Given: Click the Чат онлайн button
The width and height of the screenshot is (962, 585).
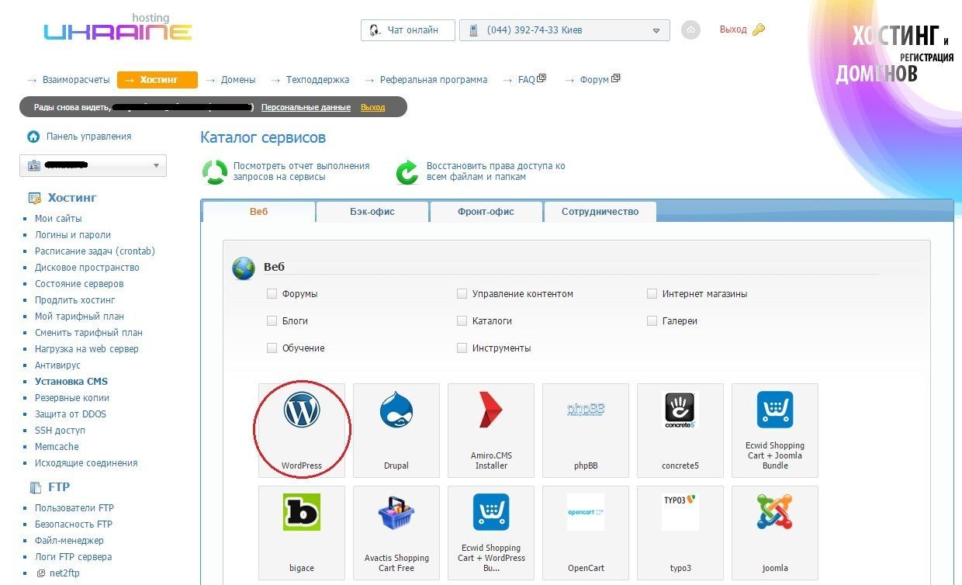Looking at the screenshot, I should point(408,30).
